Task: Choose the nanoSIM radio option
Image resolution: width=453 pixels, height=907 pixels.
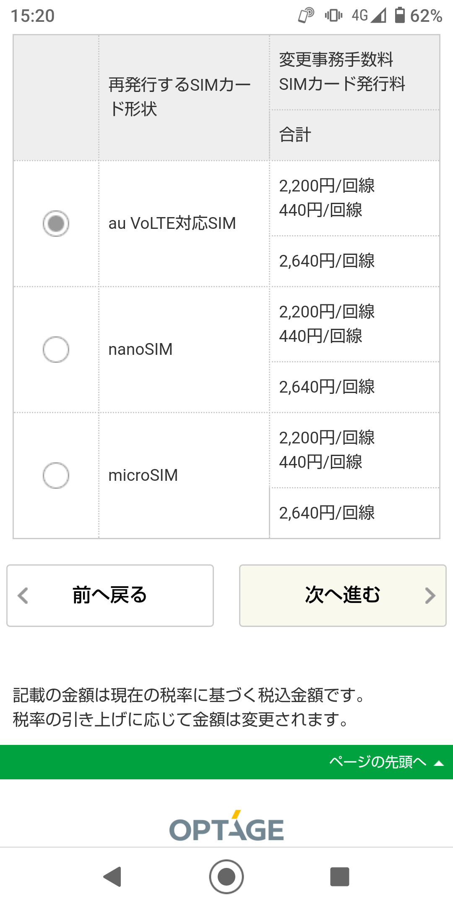Action: [x=56, y=349]
